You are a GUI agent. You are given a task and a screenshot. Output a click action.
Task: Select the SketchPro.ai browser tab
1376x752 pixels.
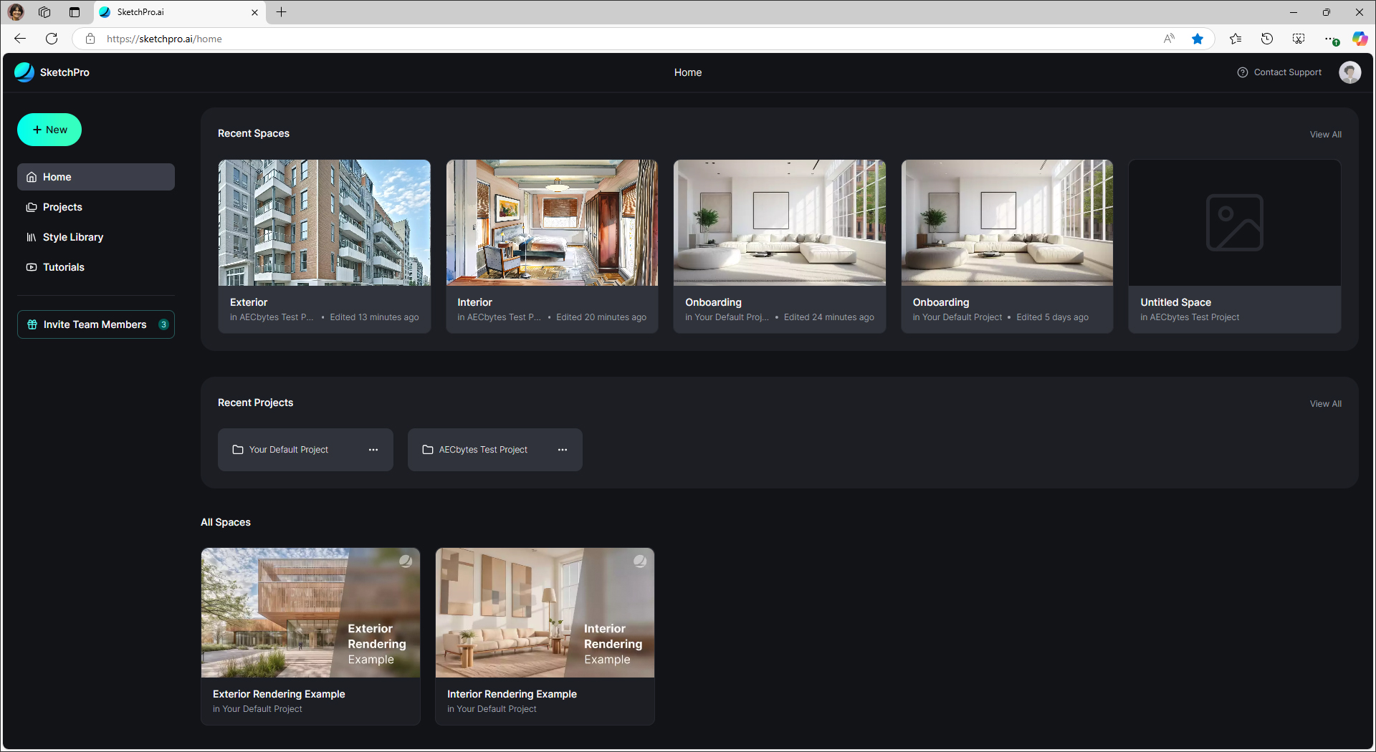coord(179,12)
